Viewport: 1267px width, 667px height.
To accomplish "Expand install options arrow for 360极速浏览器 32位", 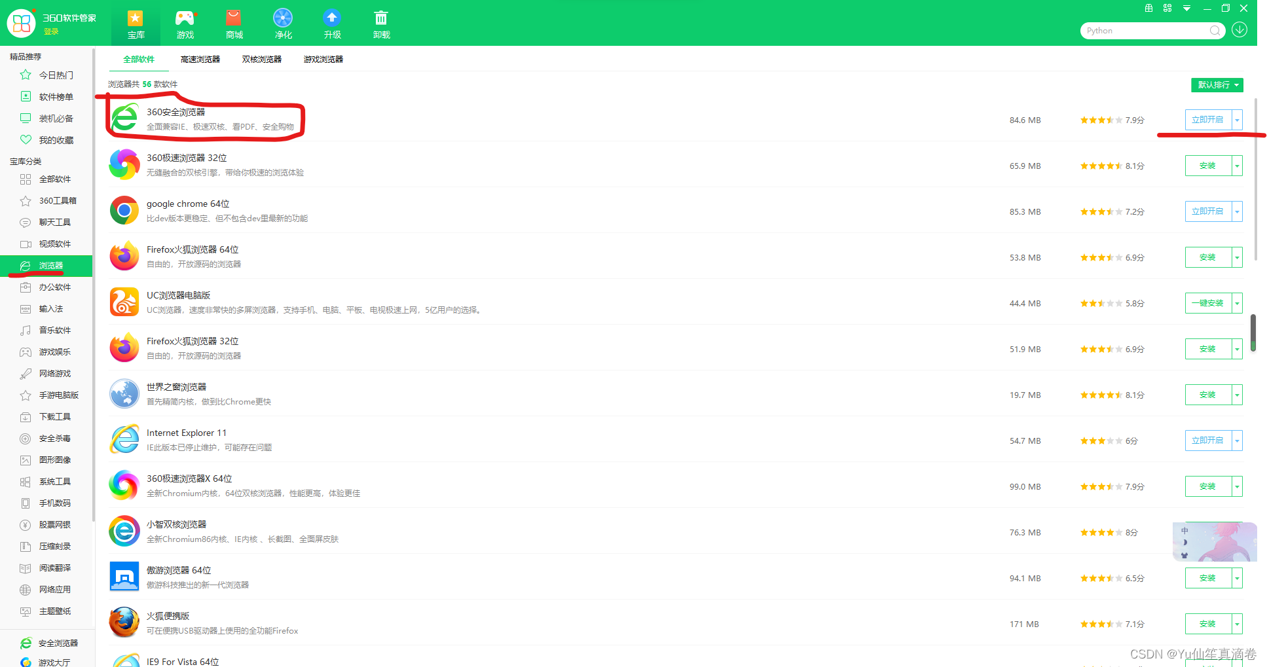I will 1237,166.
